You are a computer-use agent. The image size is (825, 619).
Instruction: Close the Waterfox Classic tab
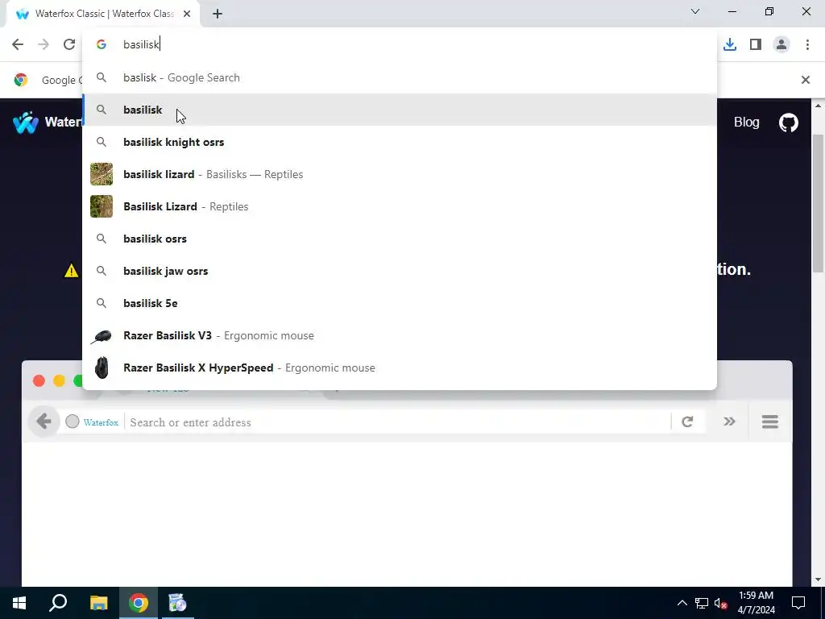[x=187, y=14]
